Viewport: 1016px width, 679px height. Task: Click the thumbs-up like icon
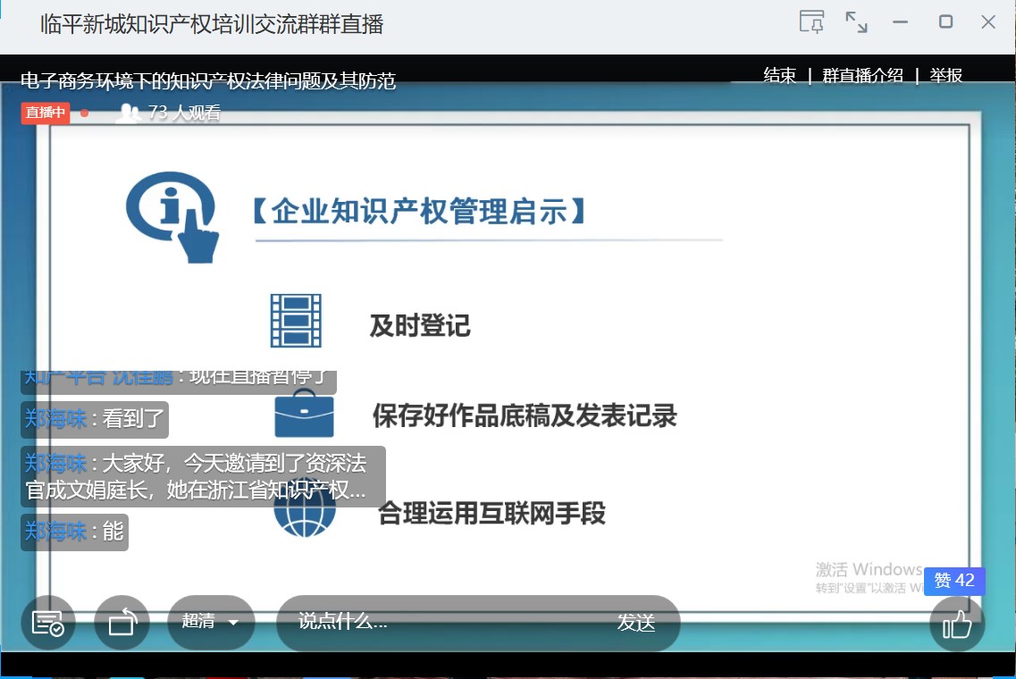[957, 624]
